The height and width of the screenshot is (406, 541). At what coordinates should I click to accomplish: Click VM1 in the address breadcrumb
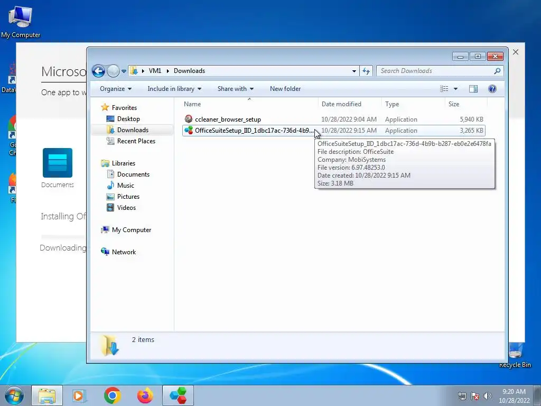(x=155, y=71)
